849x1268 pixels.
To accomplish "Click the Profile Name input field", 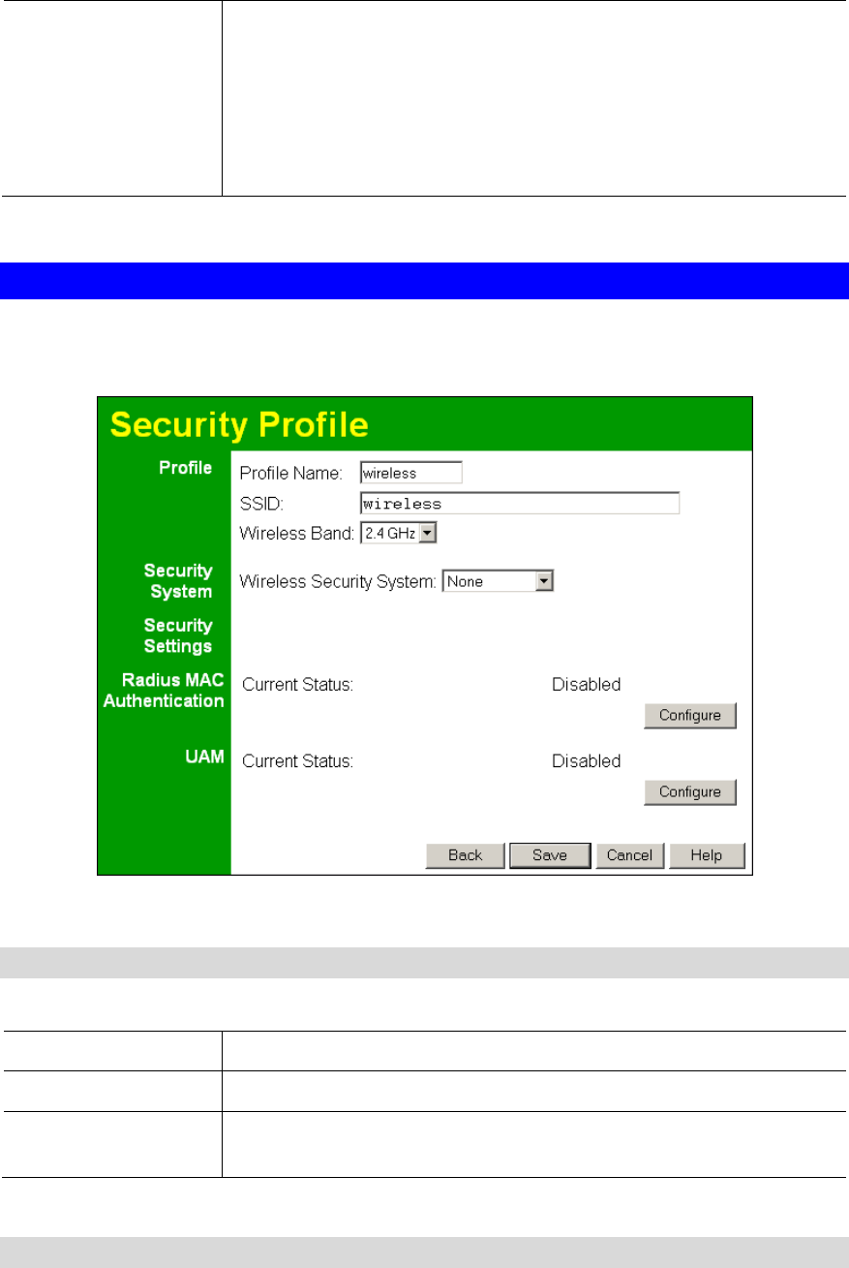I will click(x=410, y=473).
